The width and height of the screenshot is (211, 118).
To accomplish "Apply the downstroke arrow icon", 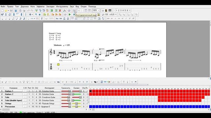I will tap(128, 82).
